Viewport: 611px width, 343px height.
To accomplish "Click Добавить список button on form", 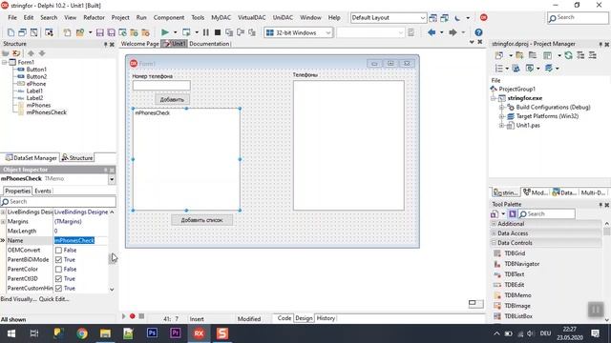I will (x=201, y=220).
